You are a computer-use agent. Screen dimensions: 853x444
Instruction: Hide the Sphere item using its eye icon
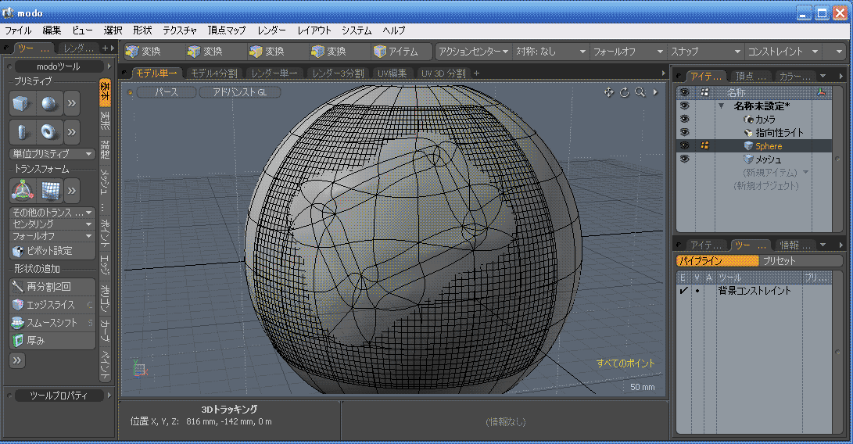pyautogui.click(x=684, y=146)
